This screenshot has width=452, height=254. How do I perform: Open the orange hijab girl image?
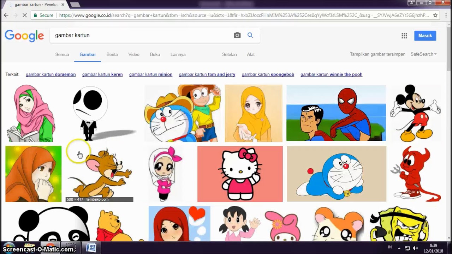[x=34, y=174]
